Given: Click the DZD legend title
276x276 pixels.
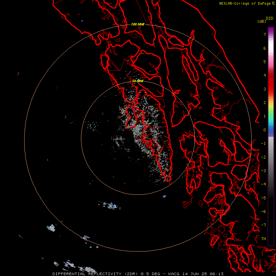Looking at the screenshot, I should [270, 18].
